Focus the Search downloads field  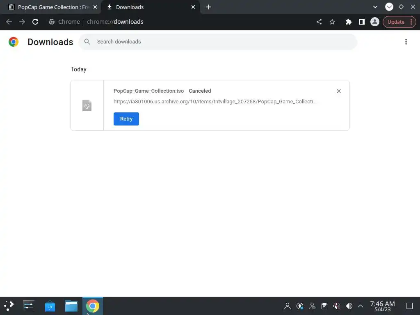(x=218, y=42)
